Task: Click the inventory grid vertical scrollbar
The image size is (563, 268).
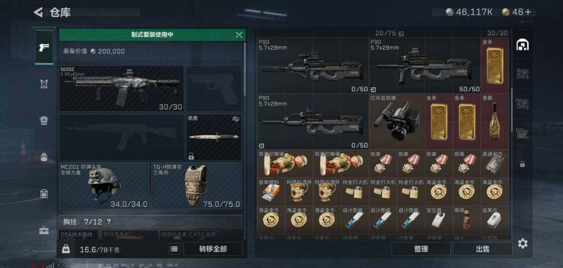Action: tap(512, 110)
